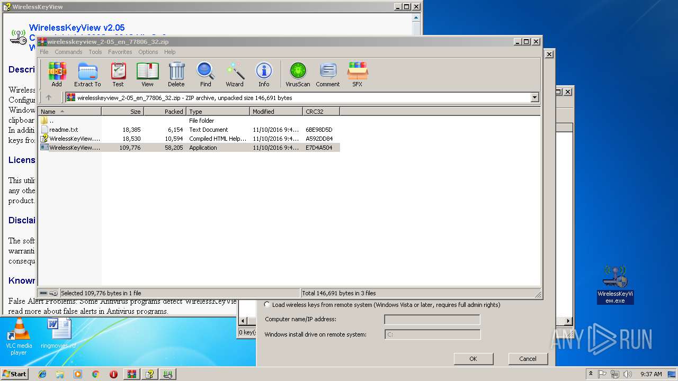Open the Options menu

pyautogui.click(x=148, y=52)
